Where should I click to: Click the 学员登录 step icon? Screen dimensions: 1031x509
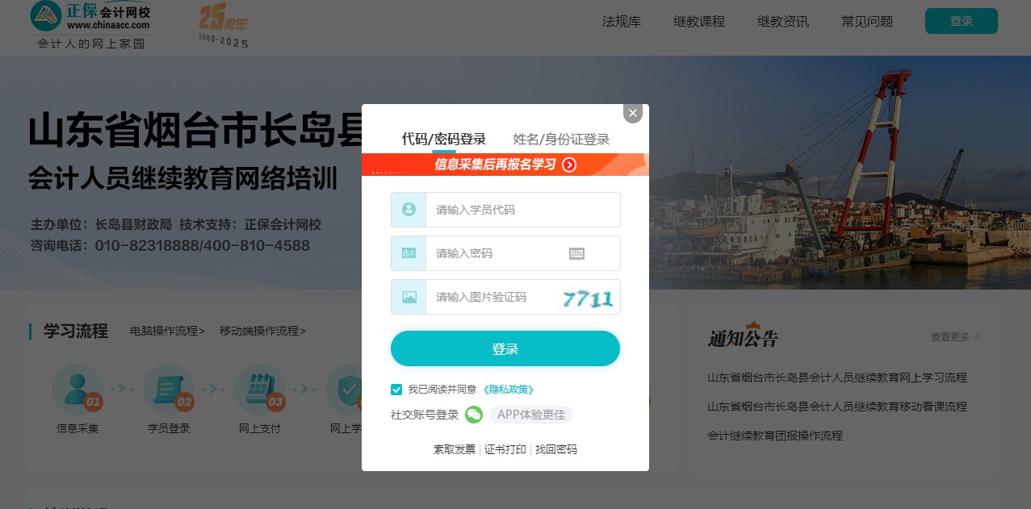pyautogui.click(x=169, y=390)
